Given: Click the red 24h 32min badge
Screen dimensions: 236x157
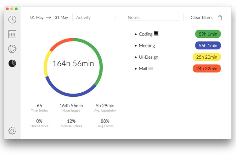Looking at the screenshot, I should [x=207, y=68].
